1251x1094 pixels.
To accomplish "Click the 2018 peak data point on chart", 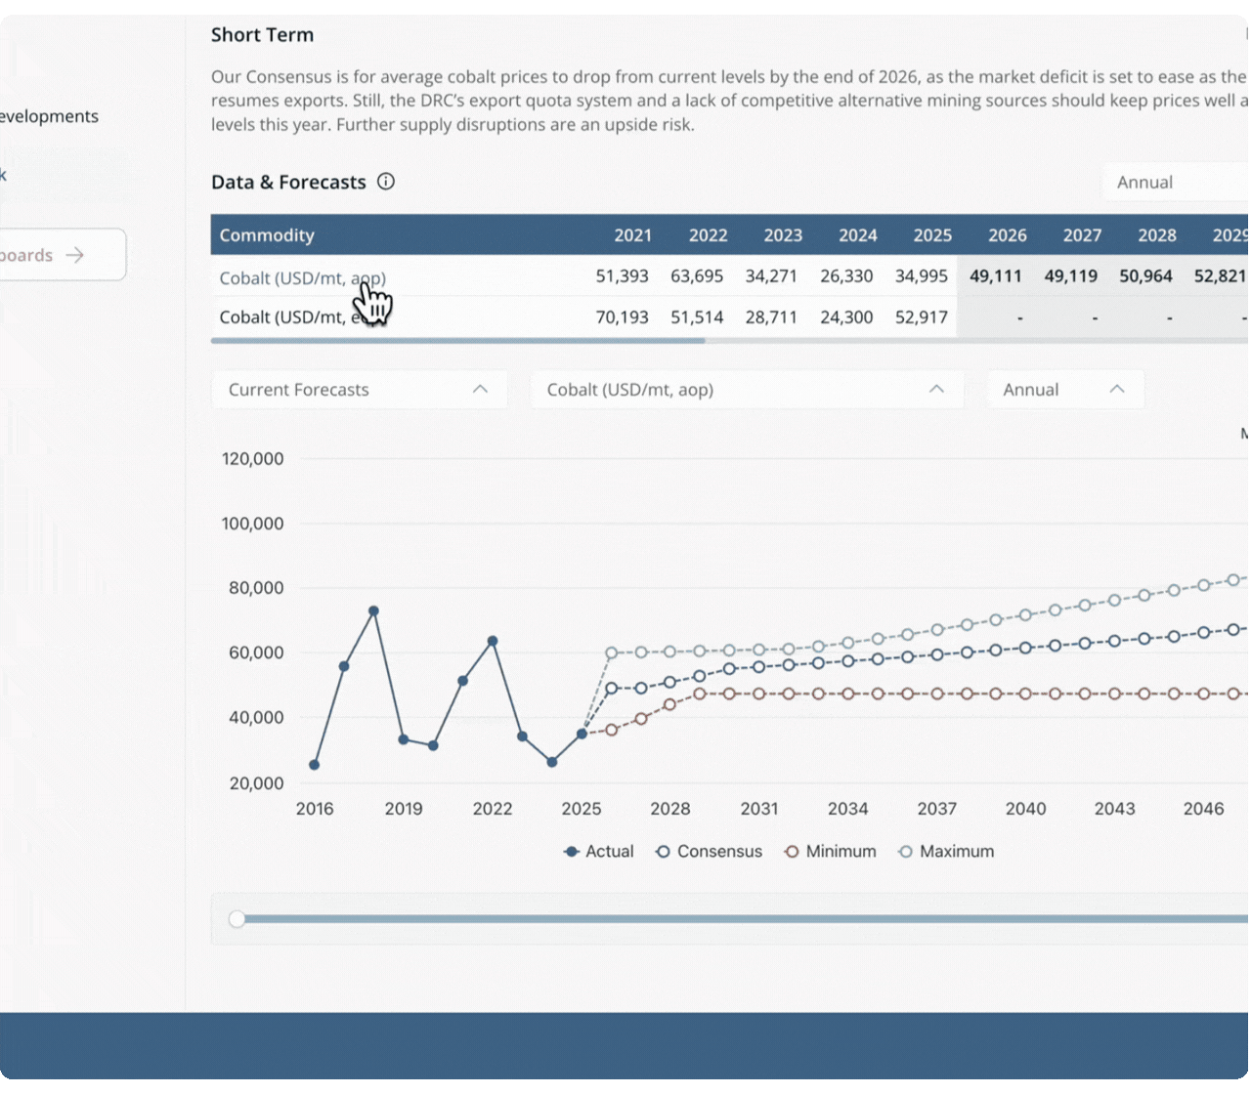I will (373, 611).
